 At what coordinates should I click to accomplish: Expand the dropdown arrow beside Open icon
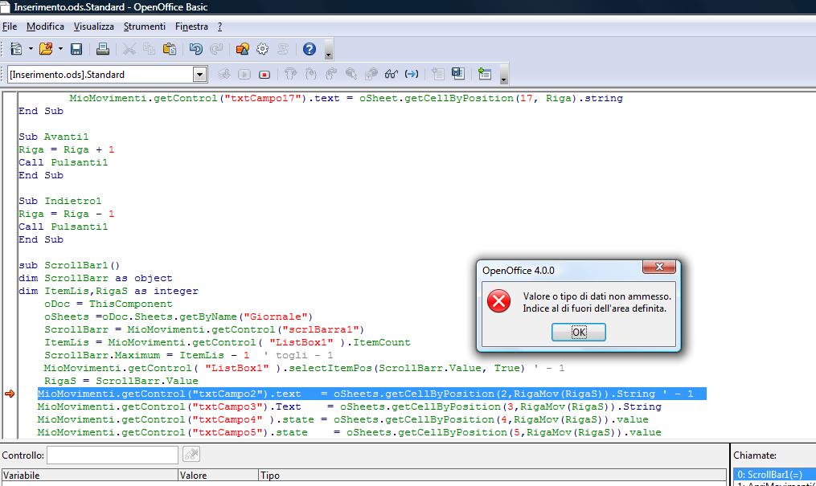click(x=60, y=50)
